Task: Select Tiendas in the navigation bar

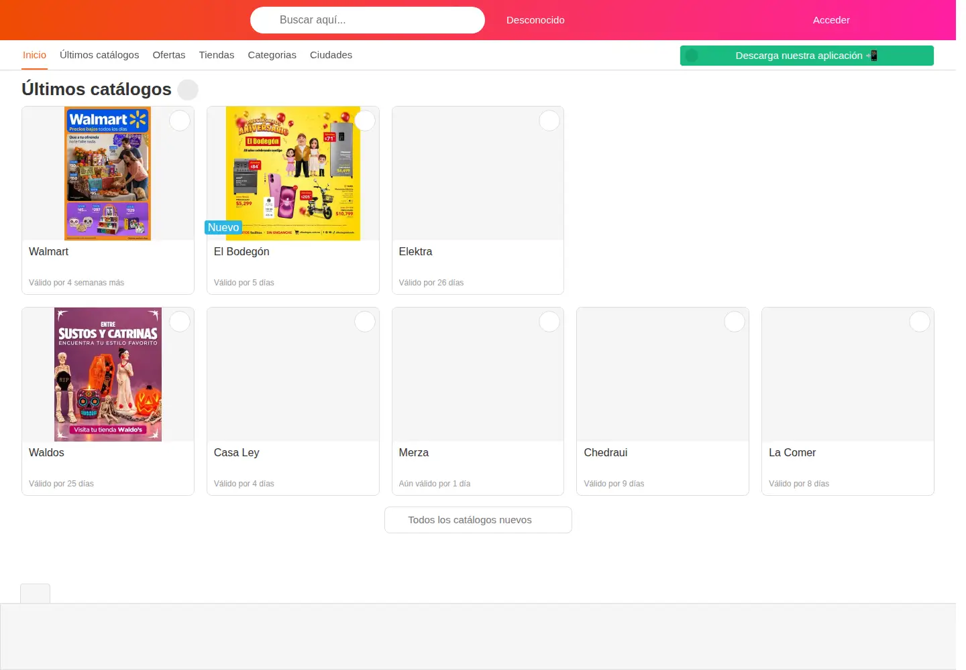Action: tap(217, 55)
